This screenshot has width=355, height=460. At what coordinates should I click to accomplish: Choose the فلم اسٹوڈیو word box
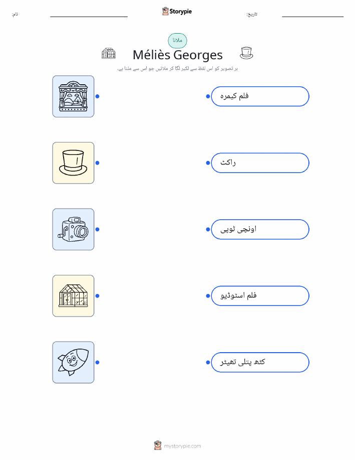260,296
